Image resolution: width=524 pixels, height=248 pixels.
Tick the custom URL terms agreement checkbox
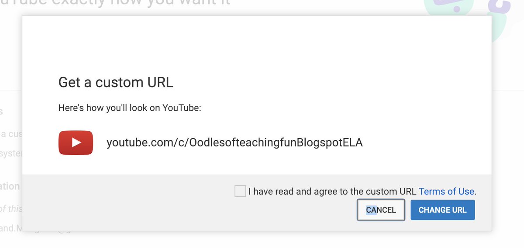point(240,191)
